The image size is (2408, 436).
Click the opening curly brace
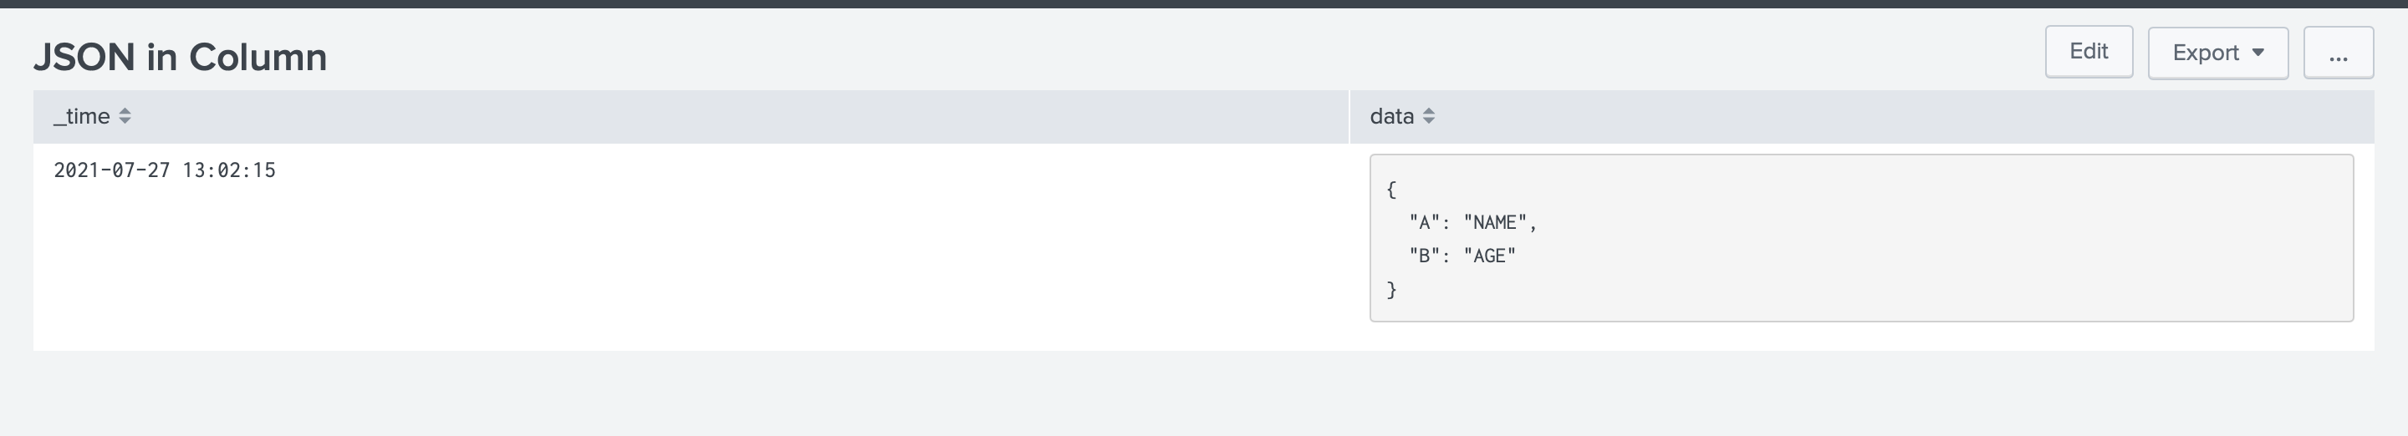tap(1391, 190)
